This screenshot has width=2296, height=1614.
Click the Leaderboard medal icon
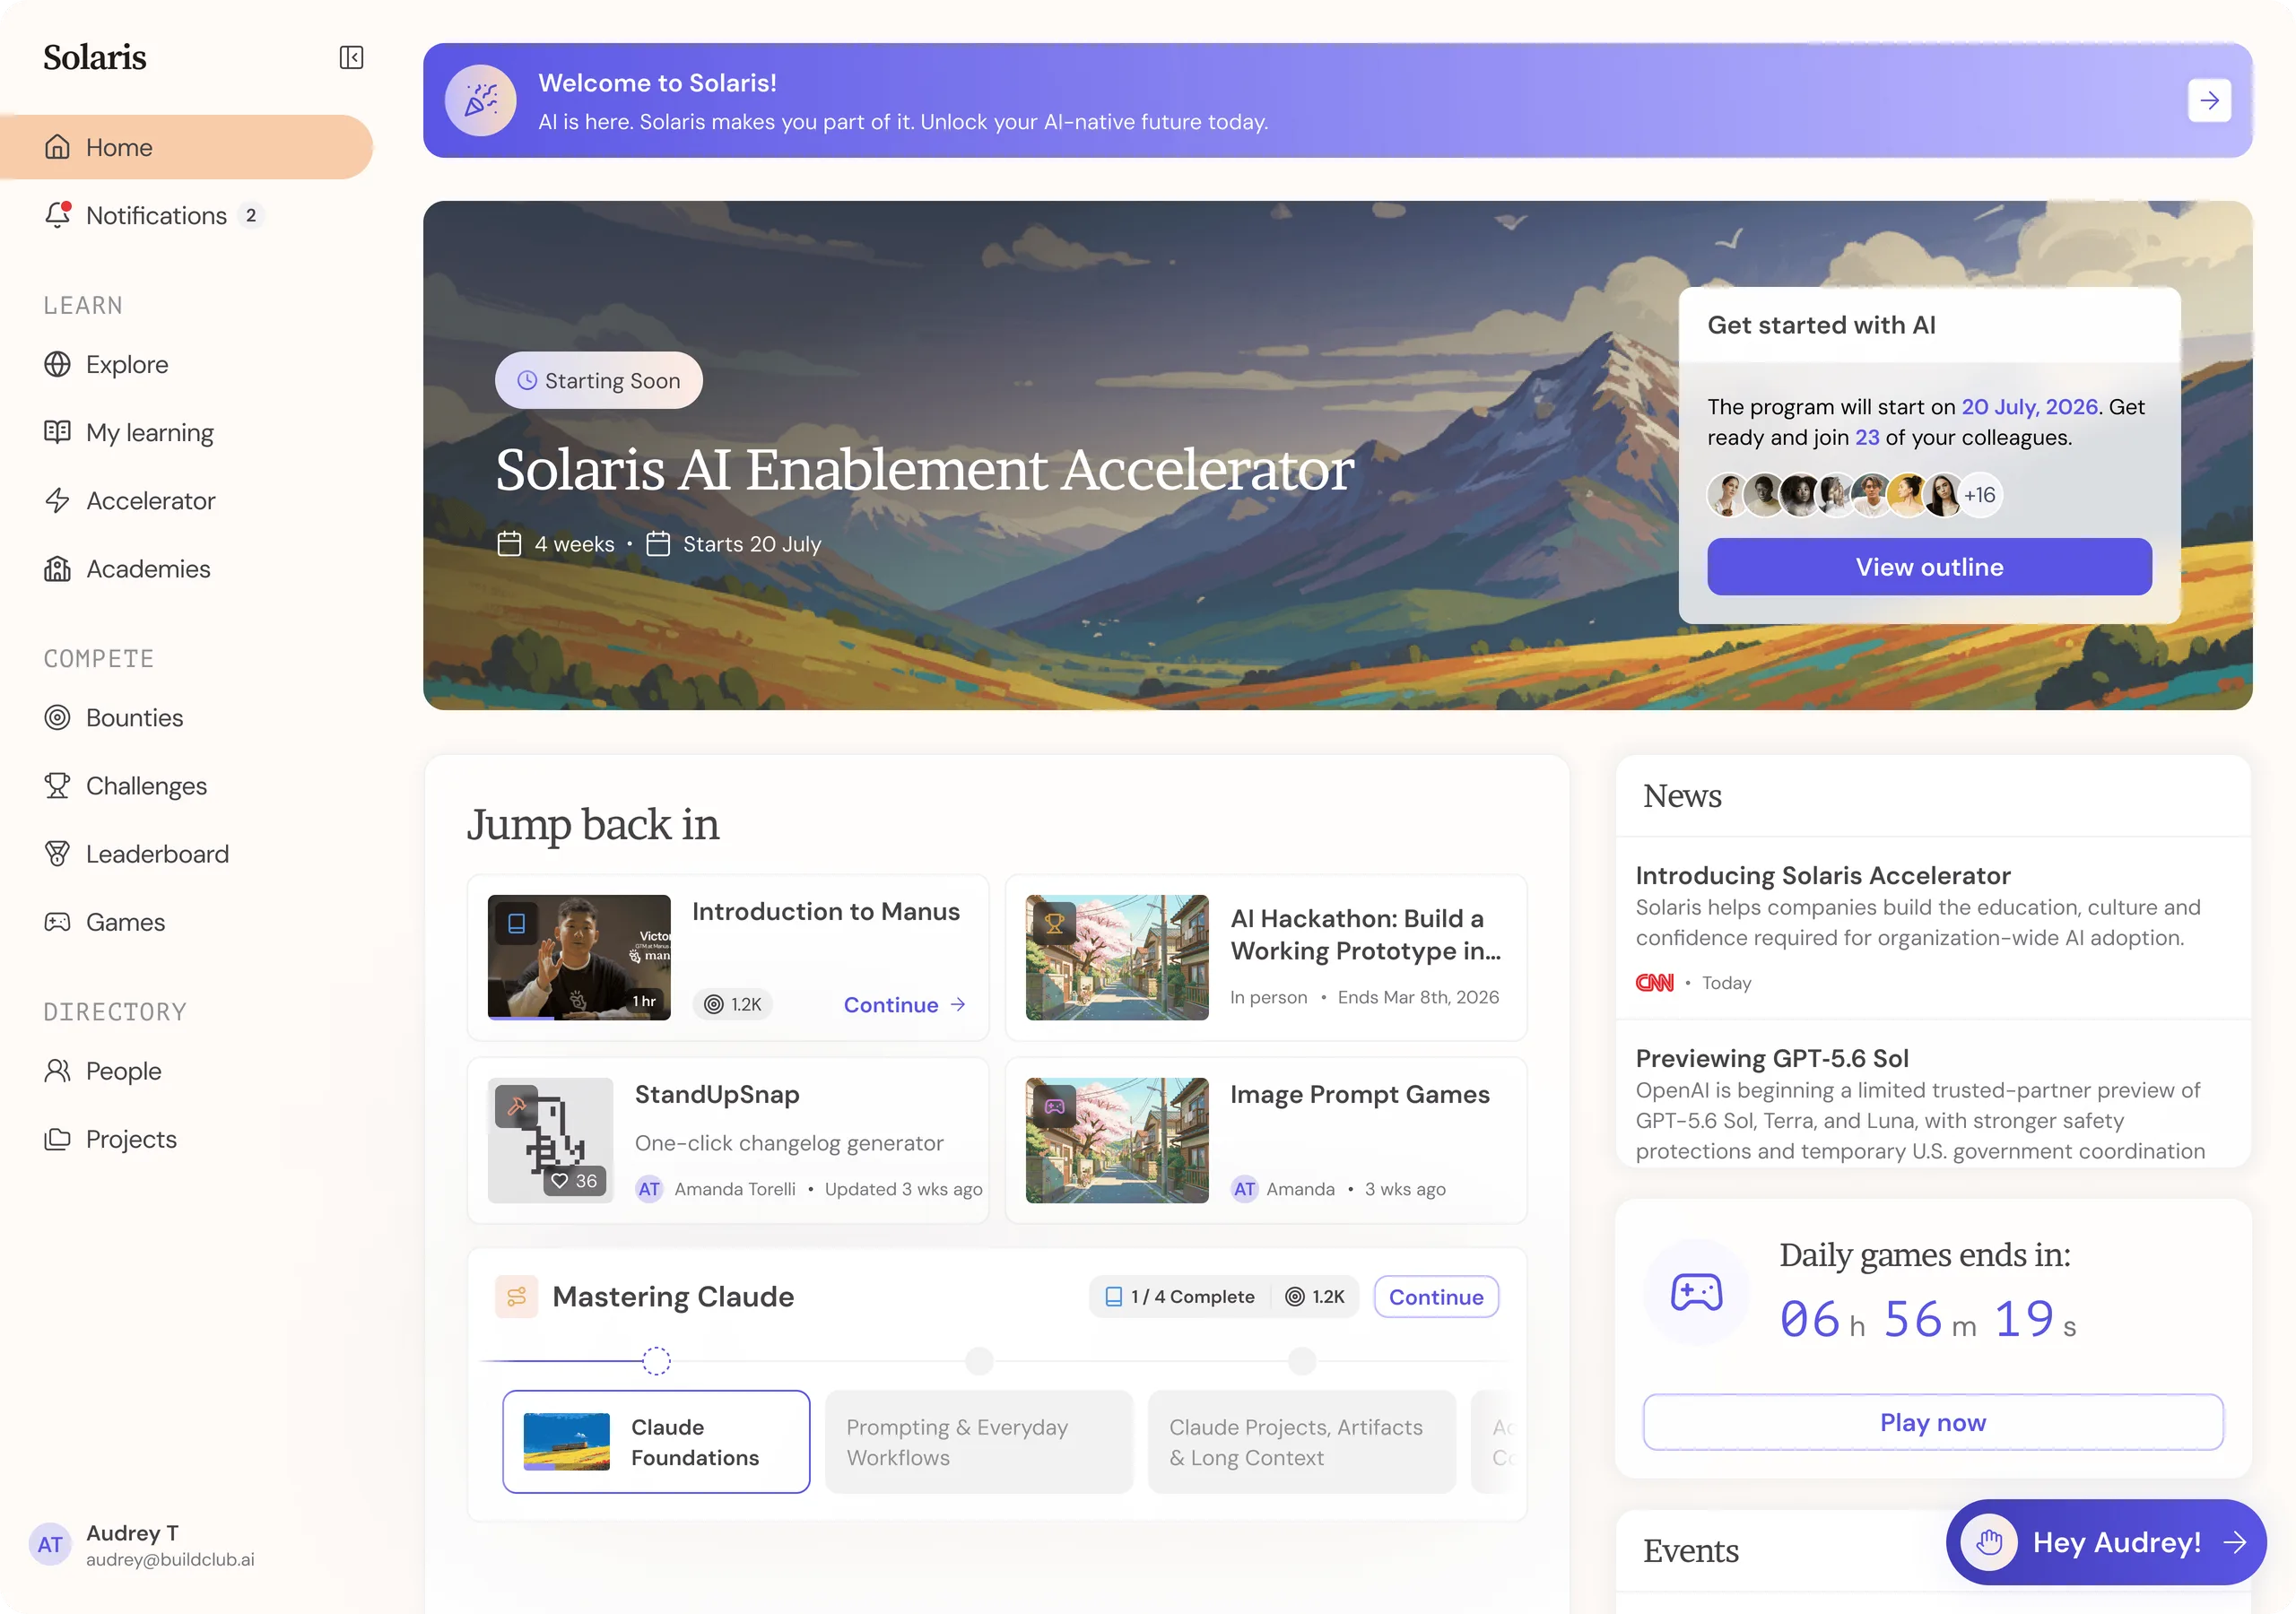57,853
